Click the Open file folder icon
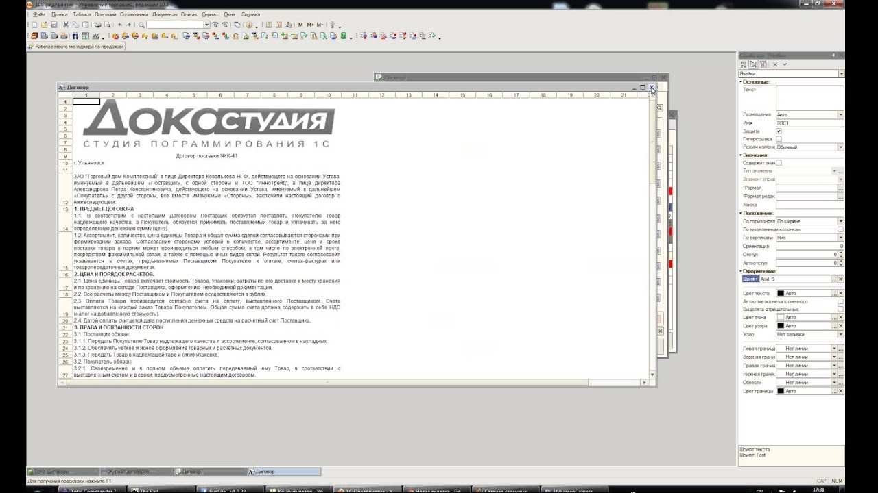 coord(44,25)
